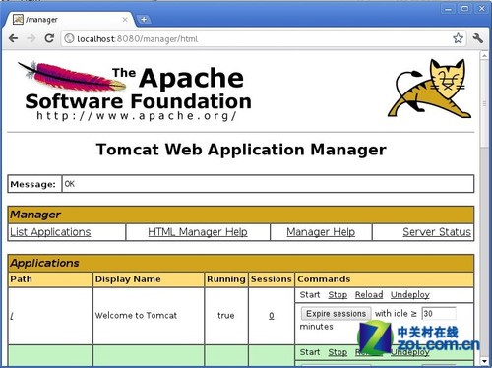The image size is (492, 368).
Task: Select the /manager browser tab
Action: coord(69,20)
